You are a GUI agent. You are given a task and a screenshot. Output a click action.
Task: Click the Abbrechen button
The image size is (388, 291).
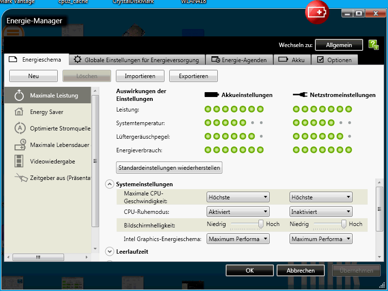(x=301, y=271)
